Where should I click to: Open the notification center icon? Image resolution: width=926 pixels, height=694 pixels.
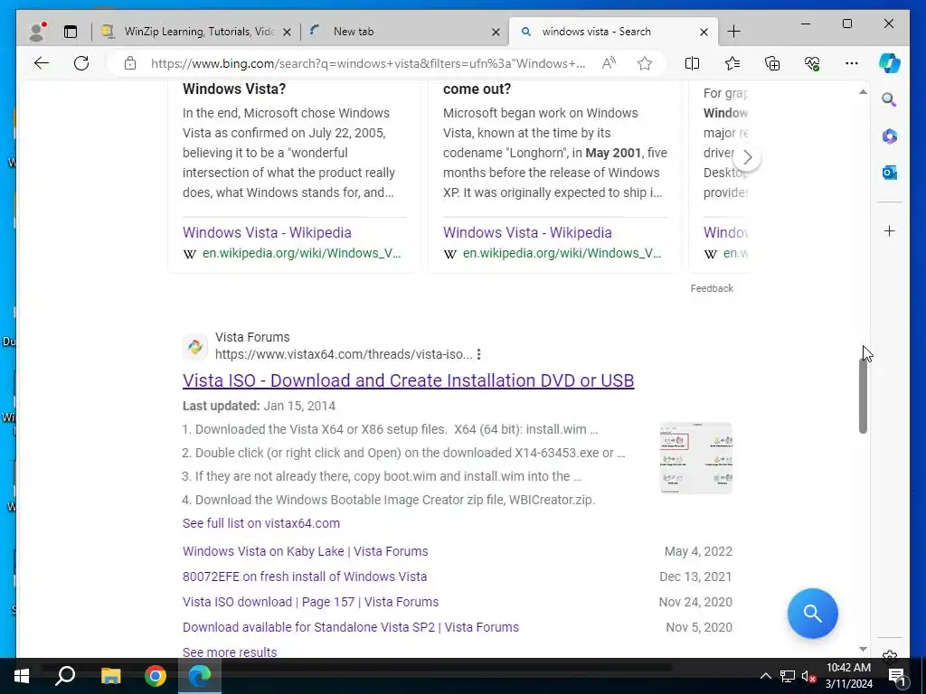coord(896,676)
